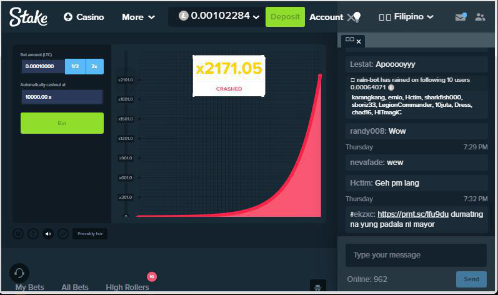Image resolution: width=498 pixels, height=295 pixels.
Task: Halve the bet with the 1/2 button
Action: coord(75,66)
